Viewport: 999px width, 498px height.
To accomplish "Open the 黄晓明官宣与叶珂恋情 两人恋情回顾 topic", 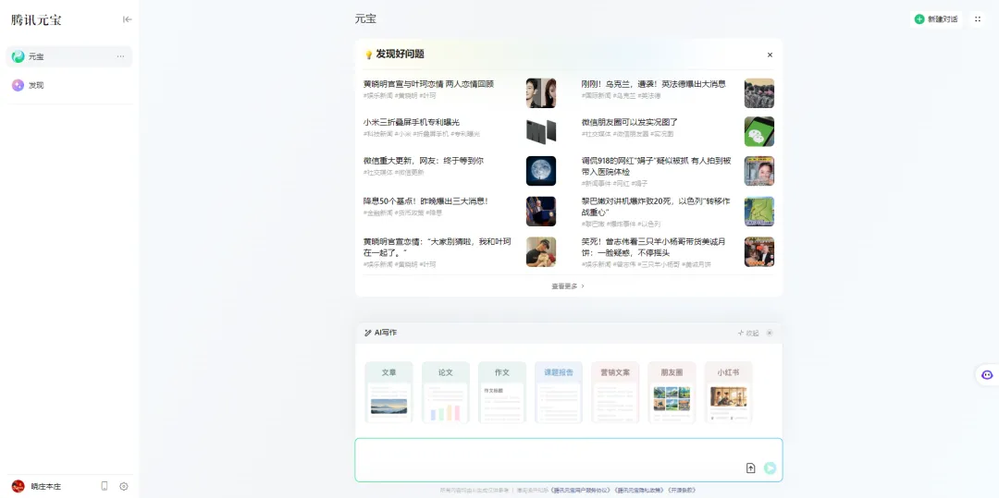I will pos(429,84).
